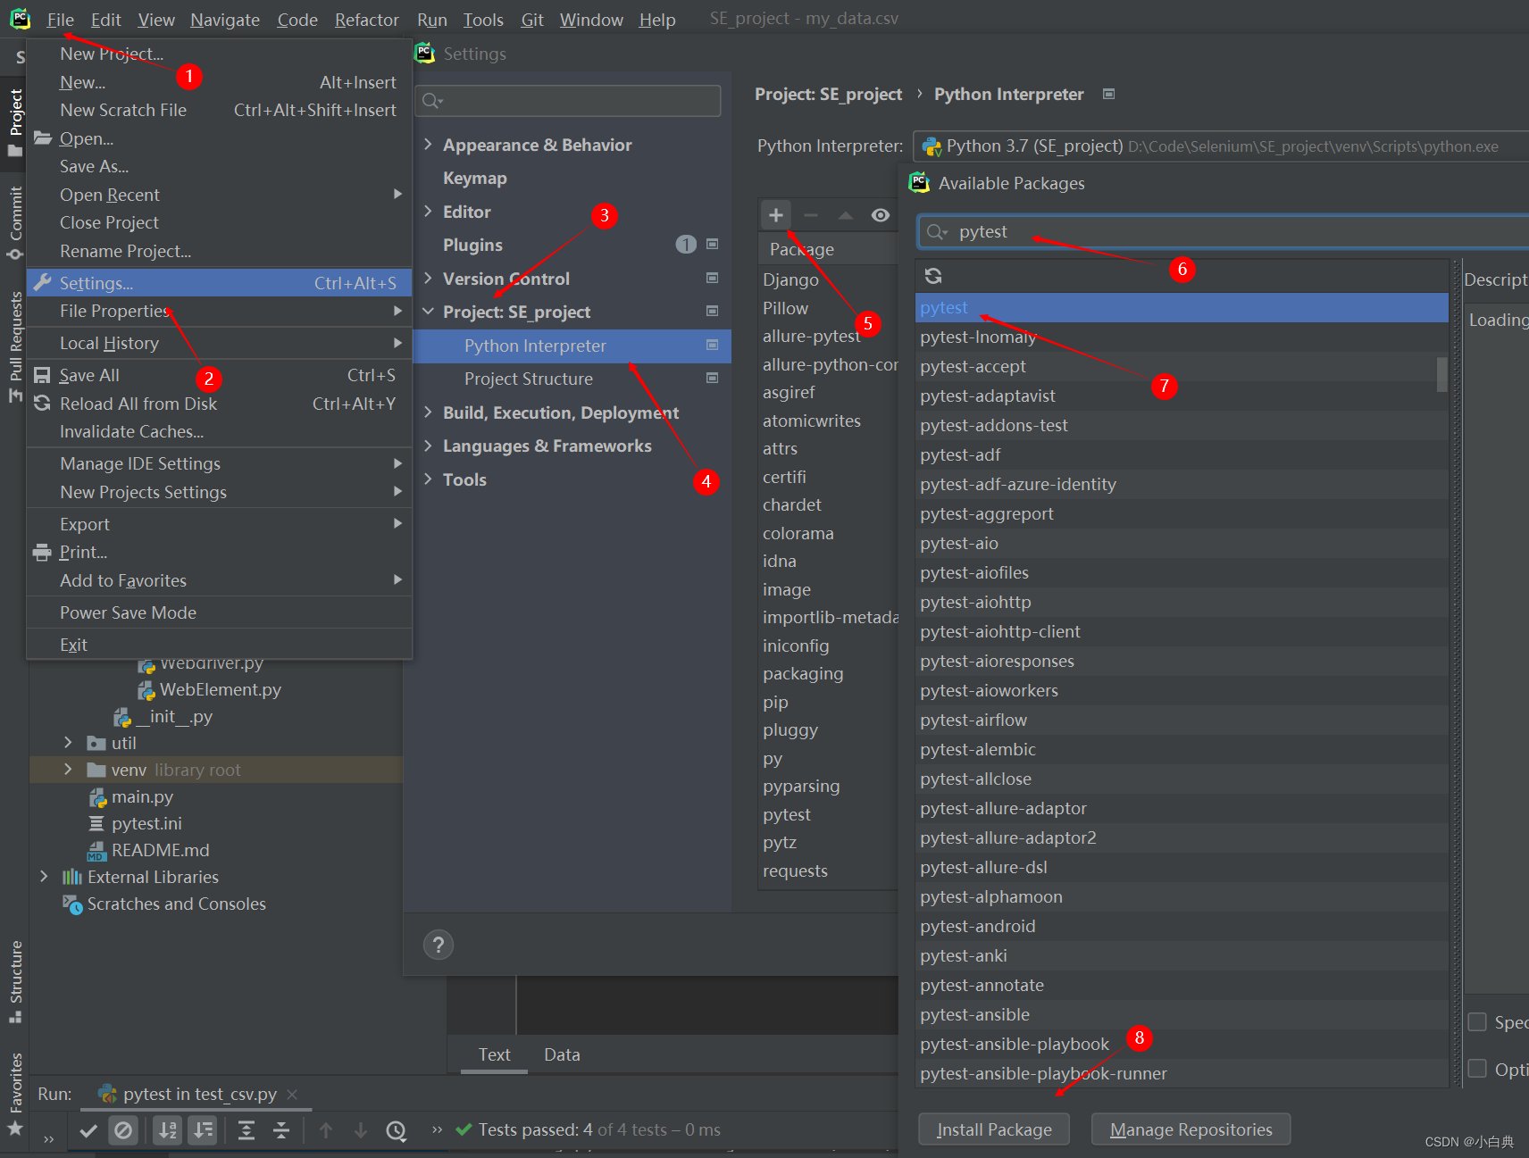The width and height of the screenshot is (1529, 1158).
Task: Click the Manage Repositories button
Action: (1191, 1129)
